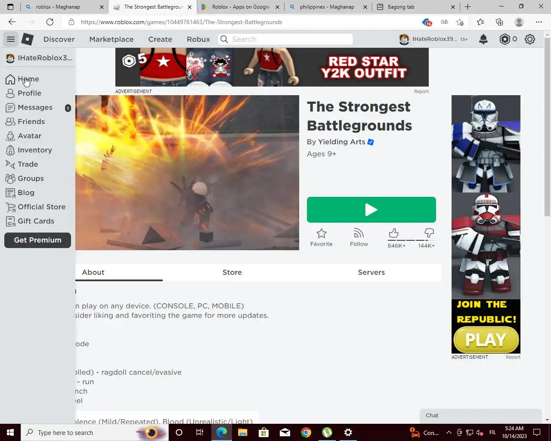Viewport: 551px width, 441px height.
Task: Click the Follow feed icon
Action: pos(359,233)
